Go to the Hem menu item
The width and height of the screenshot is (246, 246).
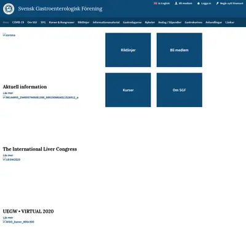[6, 22]
